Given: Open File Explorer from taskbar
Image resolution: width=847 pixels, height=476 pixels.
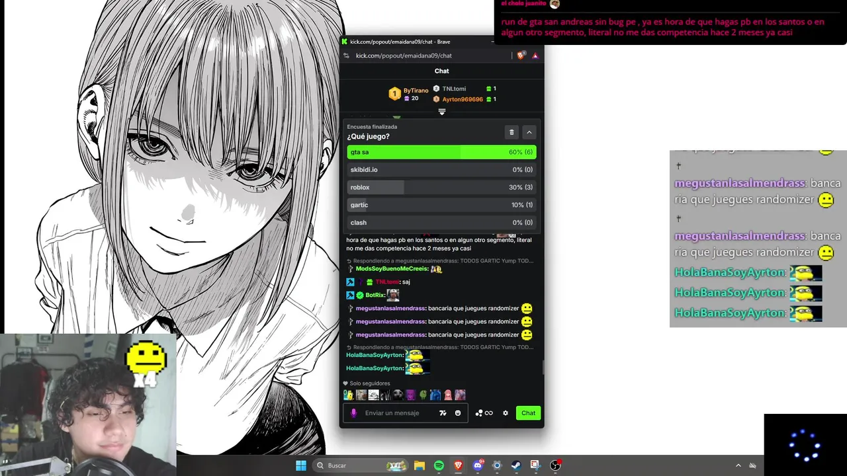Looking at the screenshot, I should 420,465.
